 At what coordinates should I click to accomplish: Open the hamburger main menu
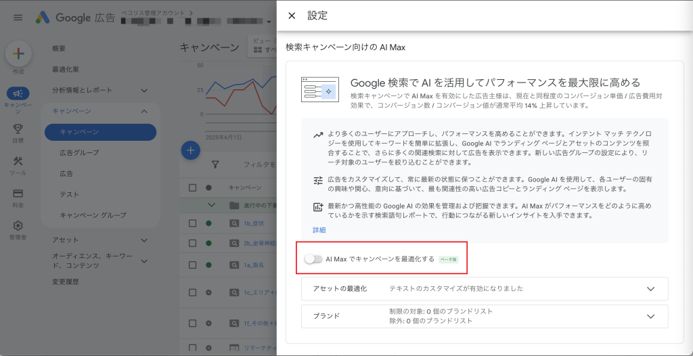[18, 18]
